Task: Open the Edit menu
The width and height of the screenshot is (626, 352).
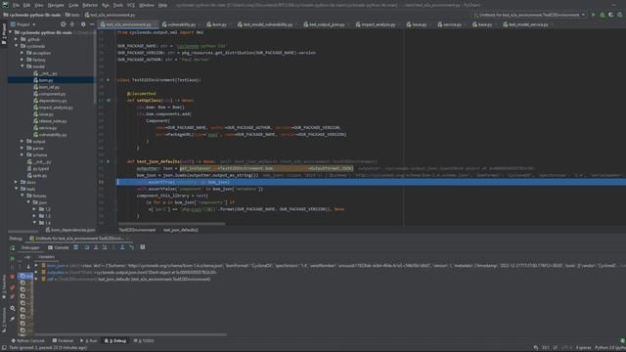Action: (26, 5)
